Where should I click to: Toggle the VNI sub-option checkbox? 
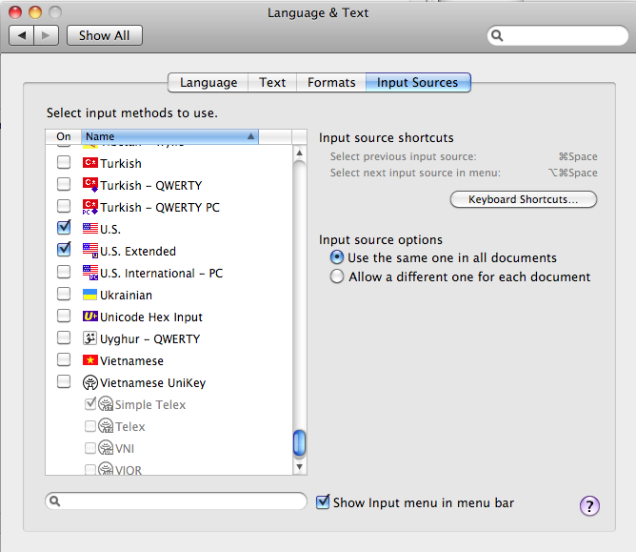[x=90, y=448]
